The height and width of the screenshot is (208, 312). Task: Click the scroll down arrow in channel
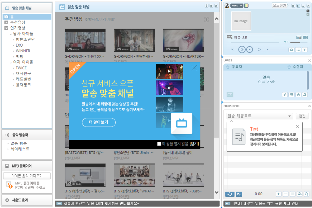(x=217, y=192)
